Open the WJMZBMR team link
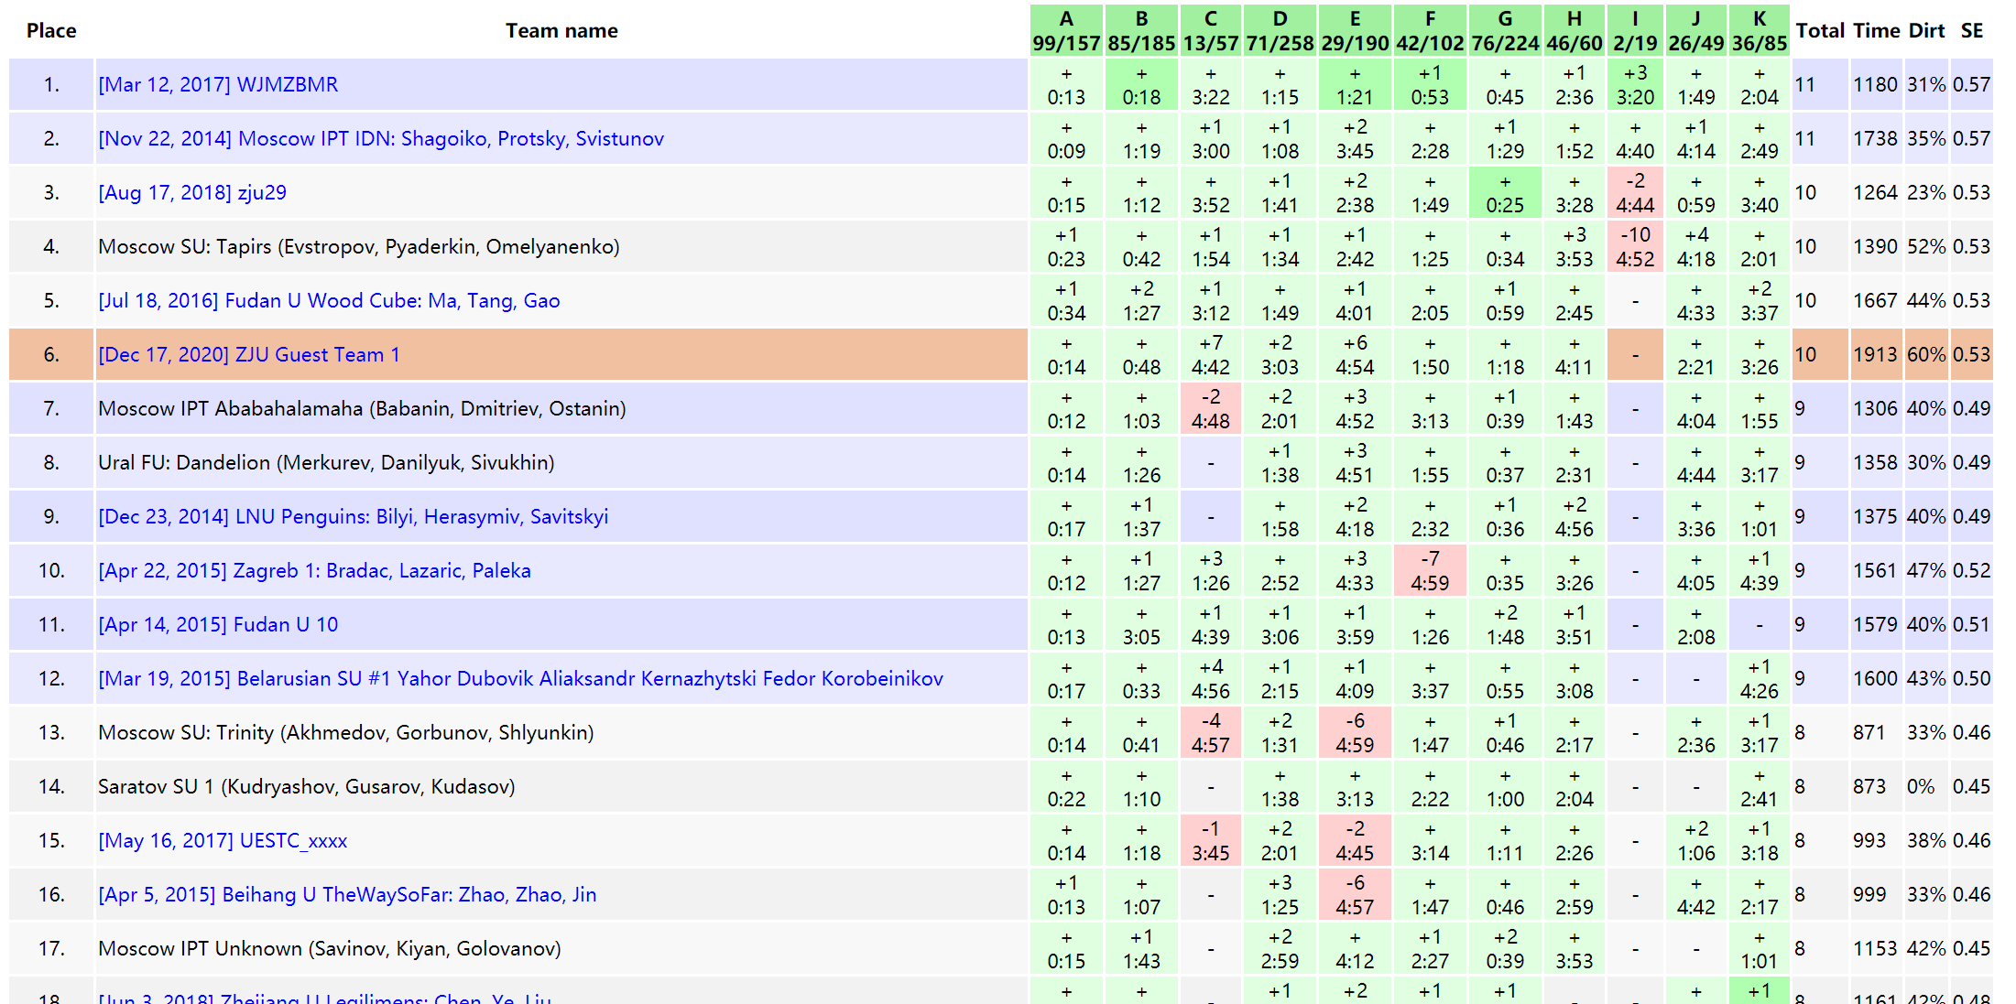The image size is (2016, 1004). [218, 84]
